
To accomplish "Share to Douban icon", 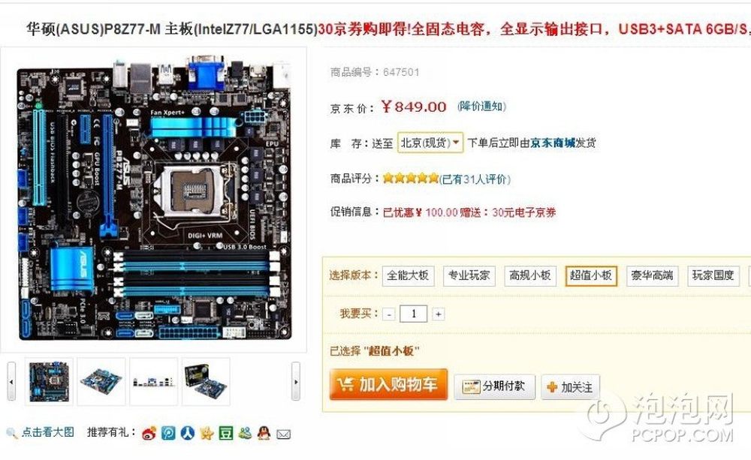I will pyautogui.click(x=225, y=433).
